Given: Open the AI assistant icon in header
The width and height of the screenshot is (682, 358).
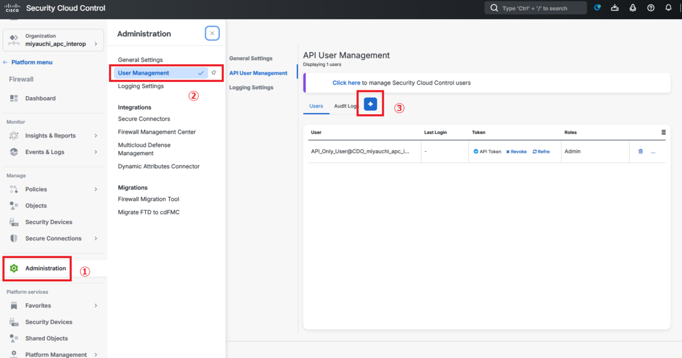Looking at the screenshot, I should click(x=597, y=8).
